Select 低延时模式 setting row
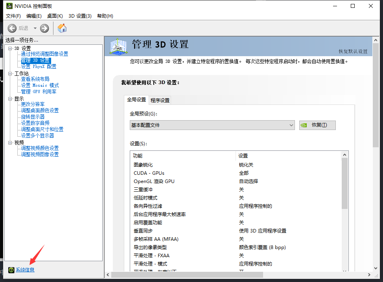 click(x=236, y=198)
